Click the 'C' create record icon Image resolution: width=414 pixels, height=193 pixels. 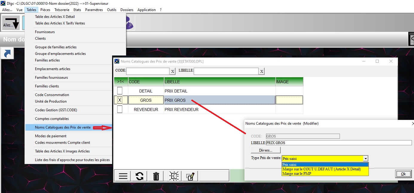tap(174, 176)
